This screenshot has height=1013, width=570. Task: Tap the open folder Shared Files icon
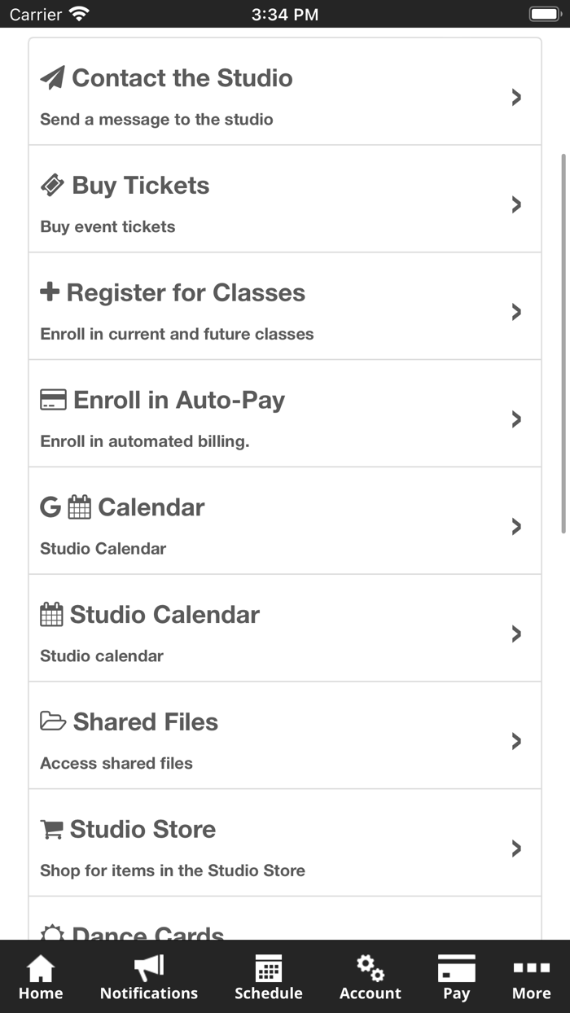click(x=53, y=721)
